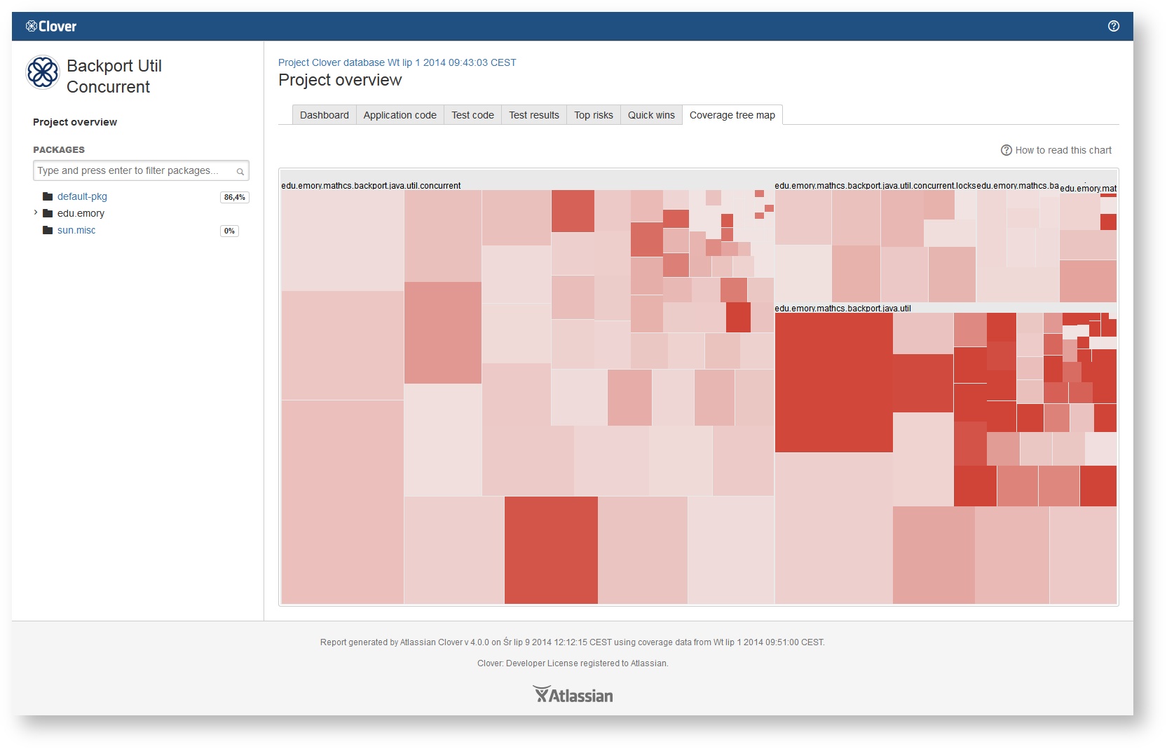Open the help icon in top bar
Image resolution: width=1167 pixels, height=749 pixels.
pyautogui.click(x=1114, y=26)
